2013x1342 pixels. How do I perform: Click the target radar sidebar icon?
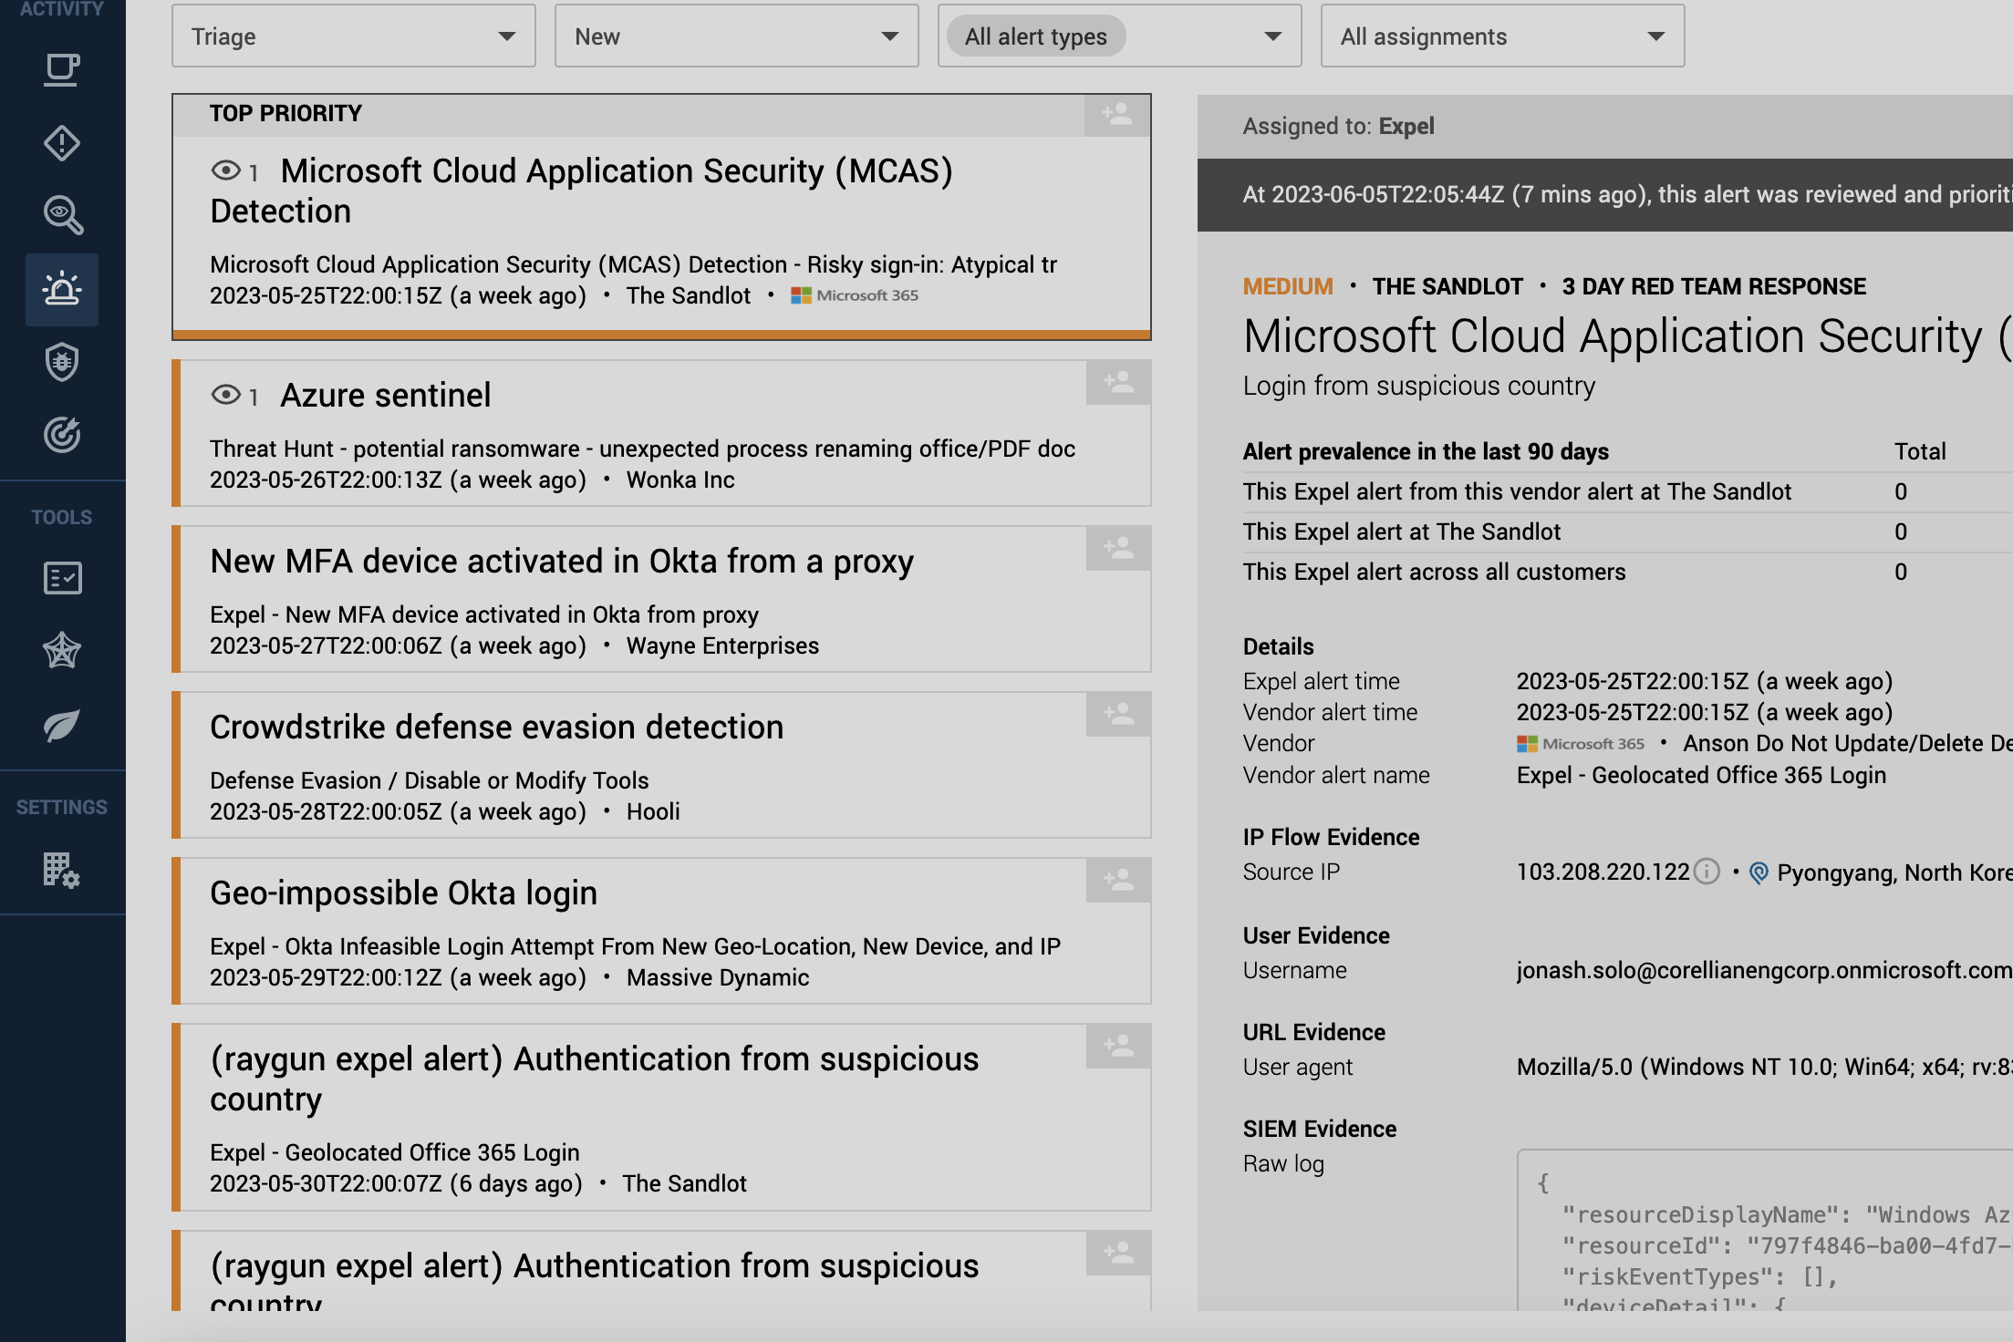[62, 435]
